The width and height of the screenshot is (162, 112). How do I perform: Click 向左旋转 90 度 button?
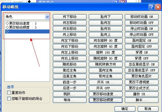click(106, 47)
